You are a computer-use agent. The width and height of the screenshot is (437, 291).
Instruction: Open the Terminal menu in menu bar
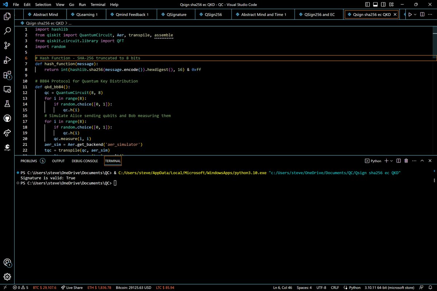[x=98, y=5]
